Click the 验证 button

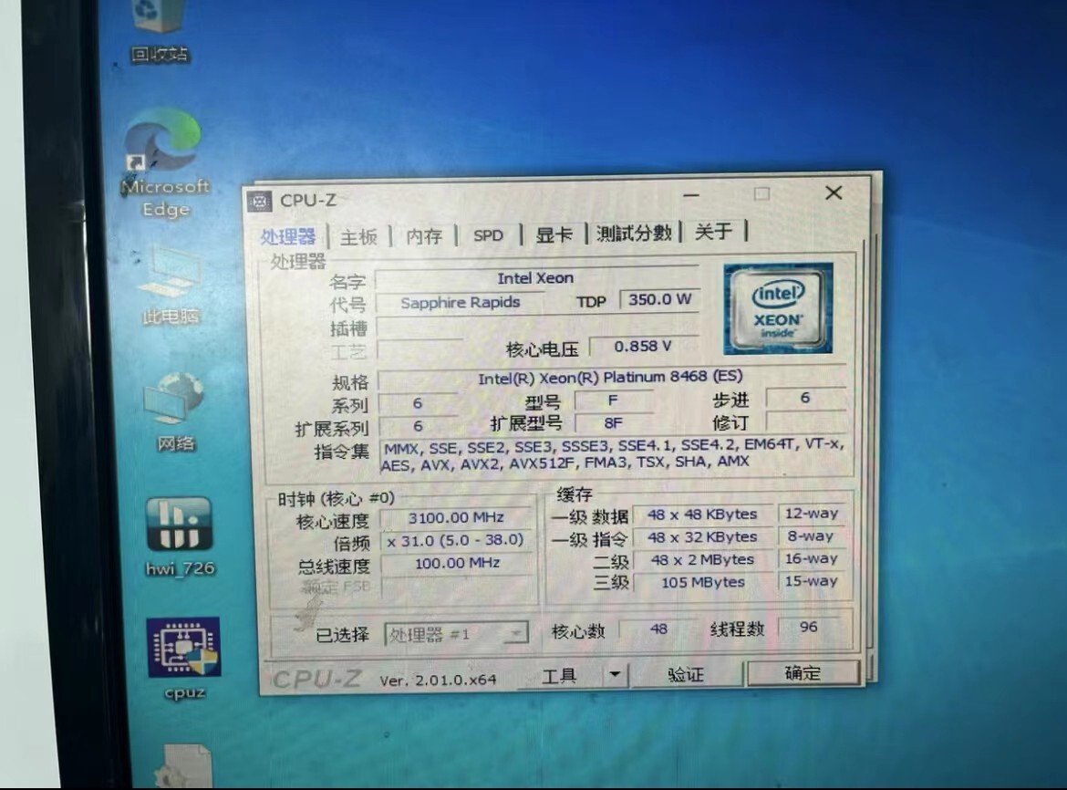coord(686,674)
